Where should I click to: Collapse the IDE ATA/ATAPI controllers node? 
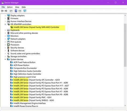point(5,24)
